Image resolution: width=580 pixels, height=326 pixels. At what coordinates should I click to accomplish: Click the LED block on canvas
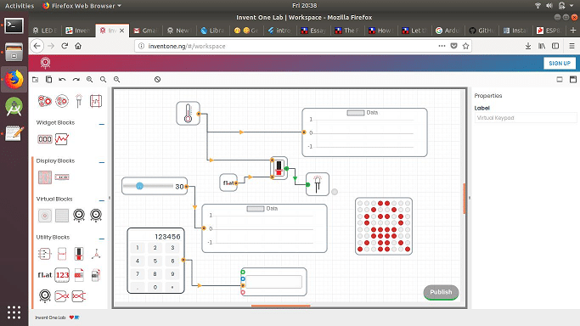click(x=318, y=183)
